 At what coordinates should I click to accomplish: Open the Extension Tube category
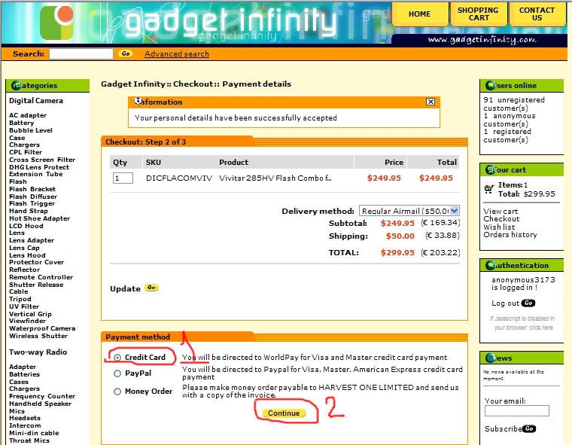(36, 174)
